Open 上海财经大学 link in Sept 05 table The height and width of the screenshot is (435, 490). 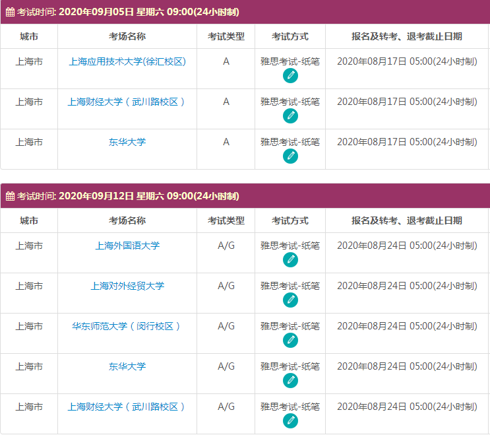[x=126, y=102]
